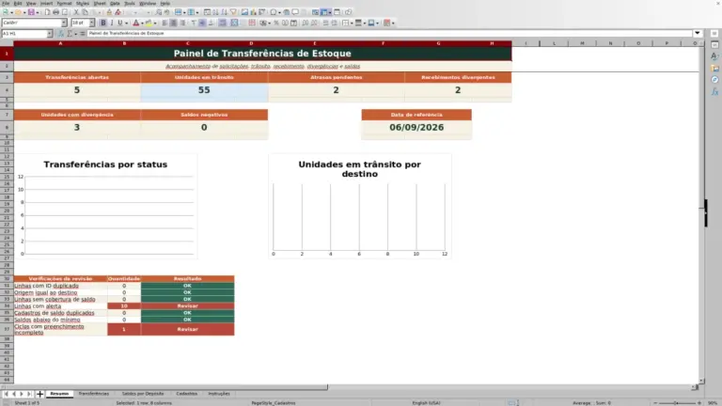Open the Format menu
The width and height of the screenshot is (722, 406).
click(64, 3)
